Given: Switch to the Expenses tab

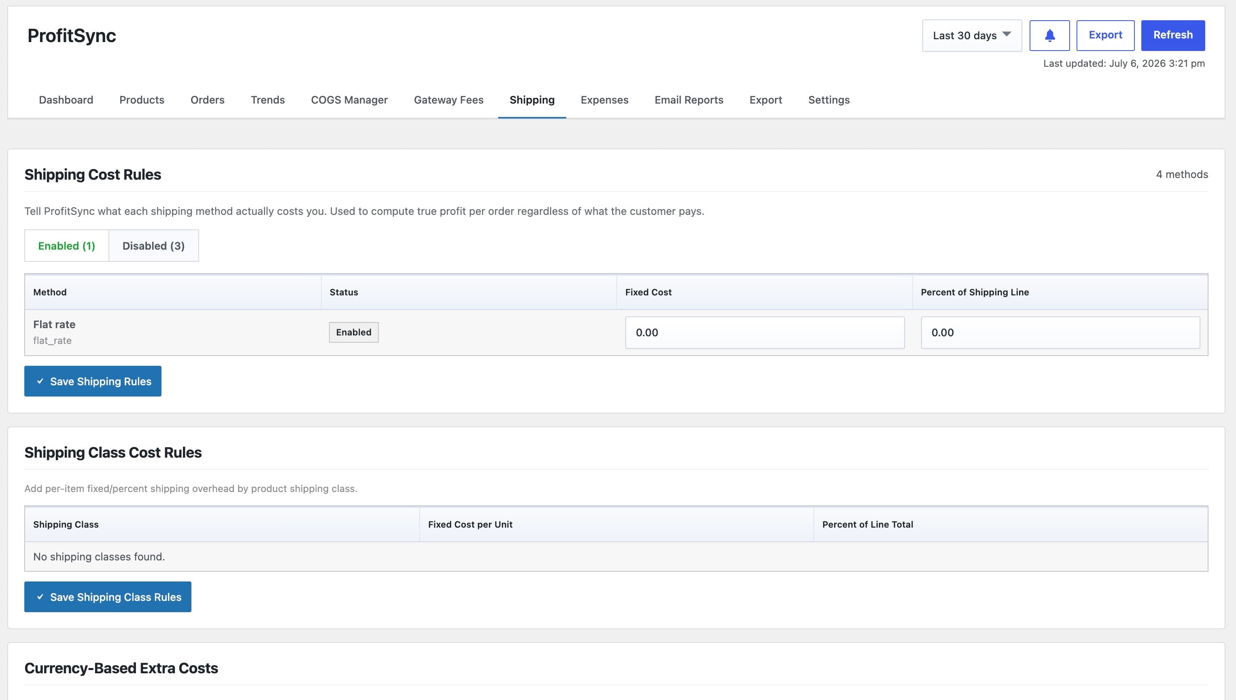Looking at the screenshot, I should [604, 100].
